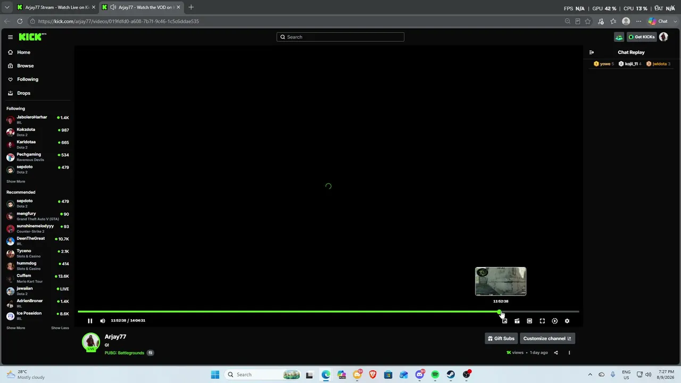
Task: Open the browser reader view icon
Action: pos(578,21)
